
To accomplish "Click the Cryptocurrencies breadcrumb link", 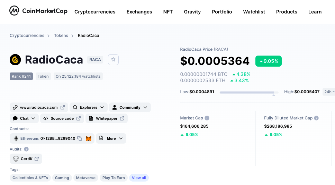I will pos(27,36).
